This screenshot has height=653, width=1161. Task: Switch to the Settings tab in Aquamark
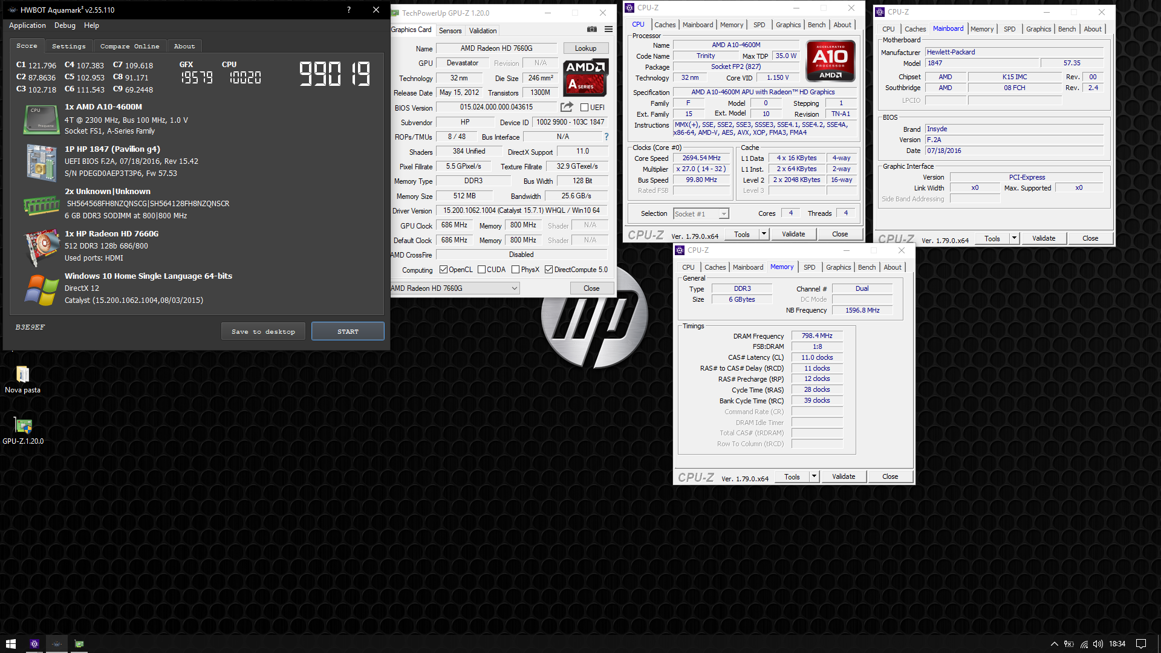[x=68, y=46]
